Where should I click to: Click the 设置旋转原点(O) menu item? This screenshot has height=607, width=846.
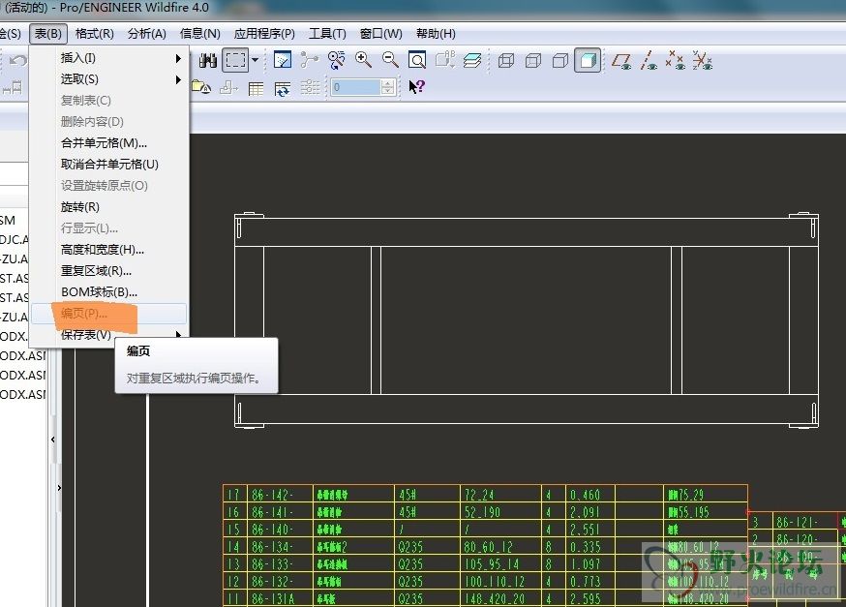pos(109,186)
